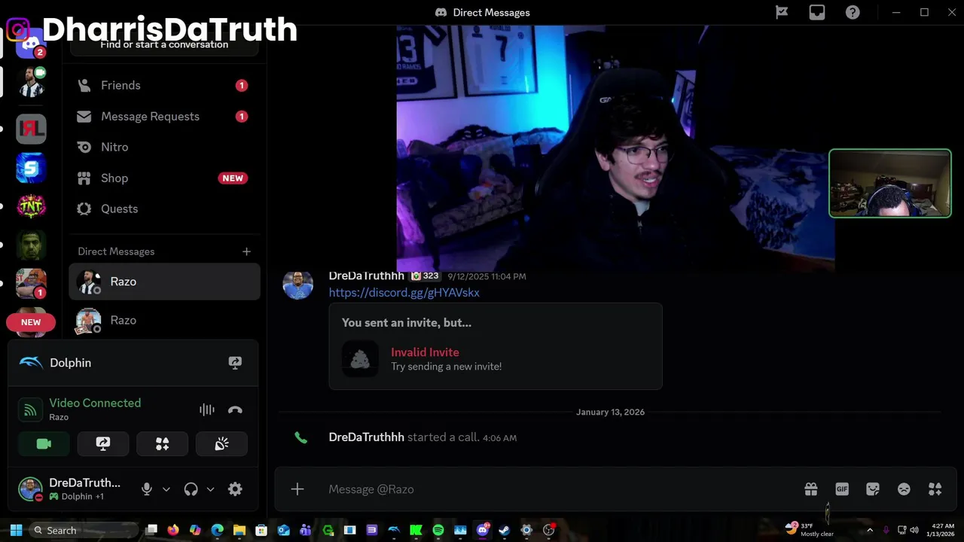Screen dimensions: 964x542
Task: Click the Dolphin activity screen share icon
Action: 235,363
